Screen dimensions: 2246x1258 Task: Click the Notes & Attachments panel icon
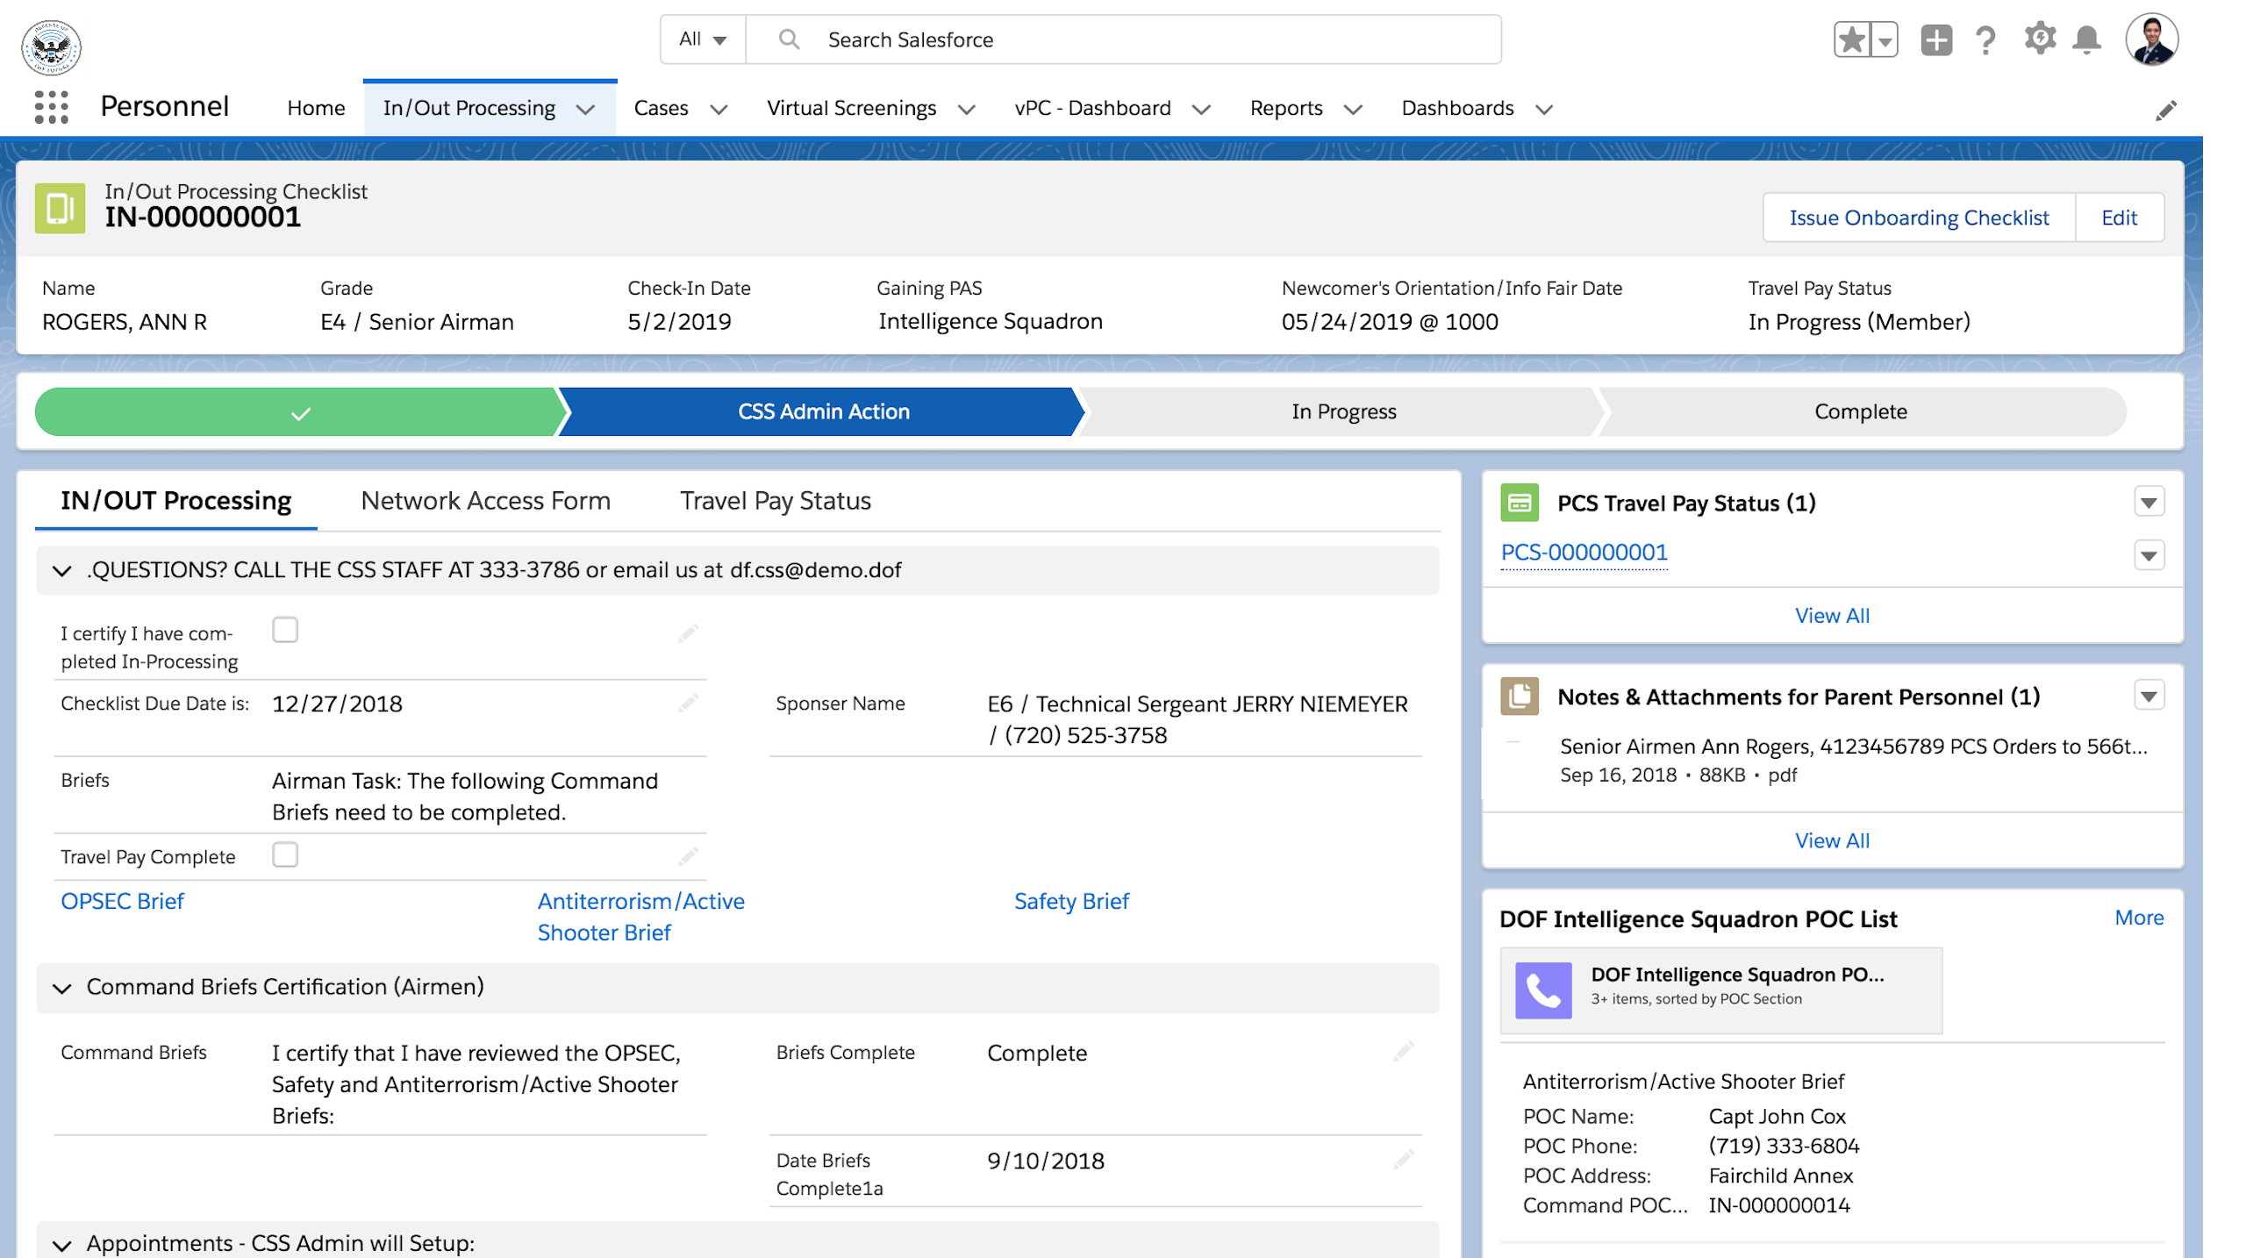[x=1519, y=697]
